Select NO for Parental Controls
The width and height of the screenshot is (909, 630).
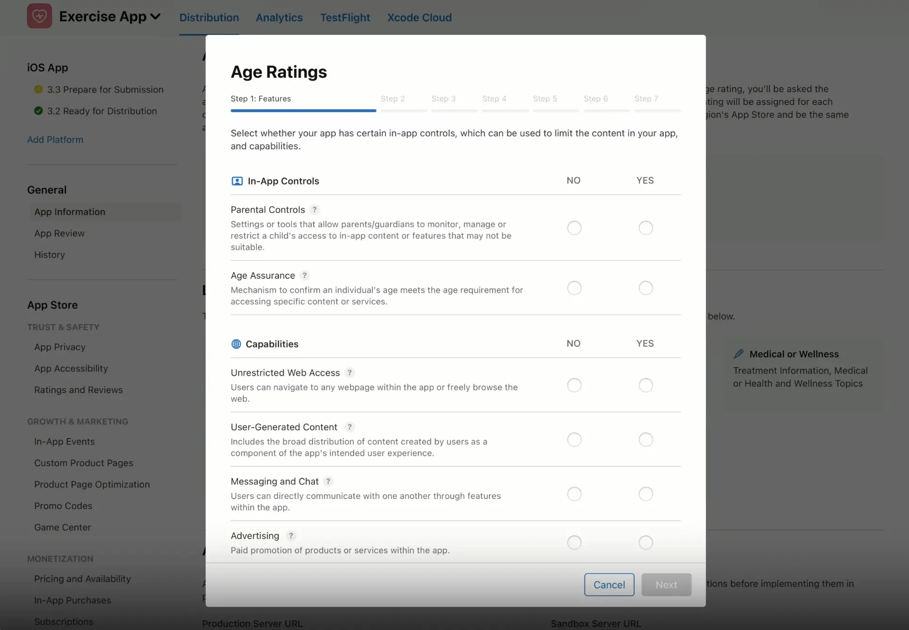coord(574,228)
